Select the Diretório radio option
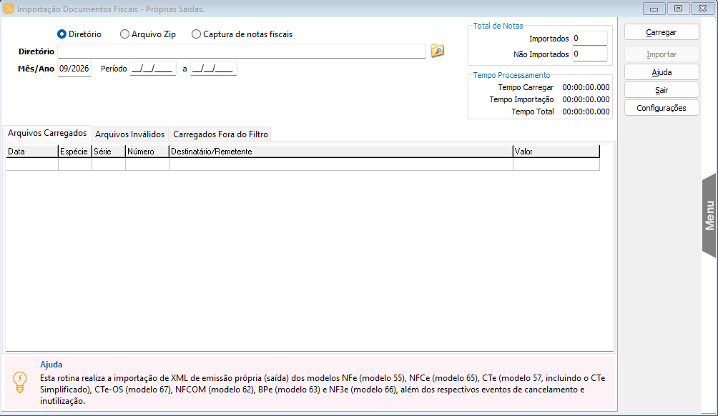 click(79, 34)
